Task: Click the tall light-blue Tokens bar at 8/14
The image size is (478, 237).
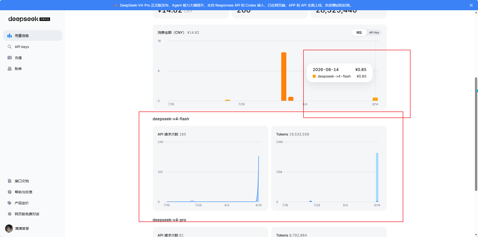Action: point(377,177)
